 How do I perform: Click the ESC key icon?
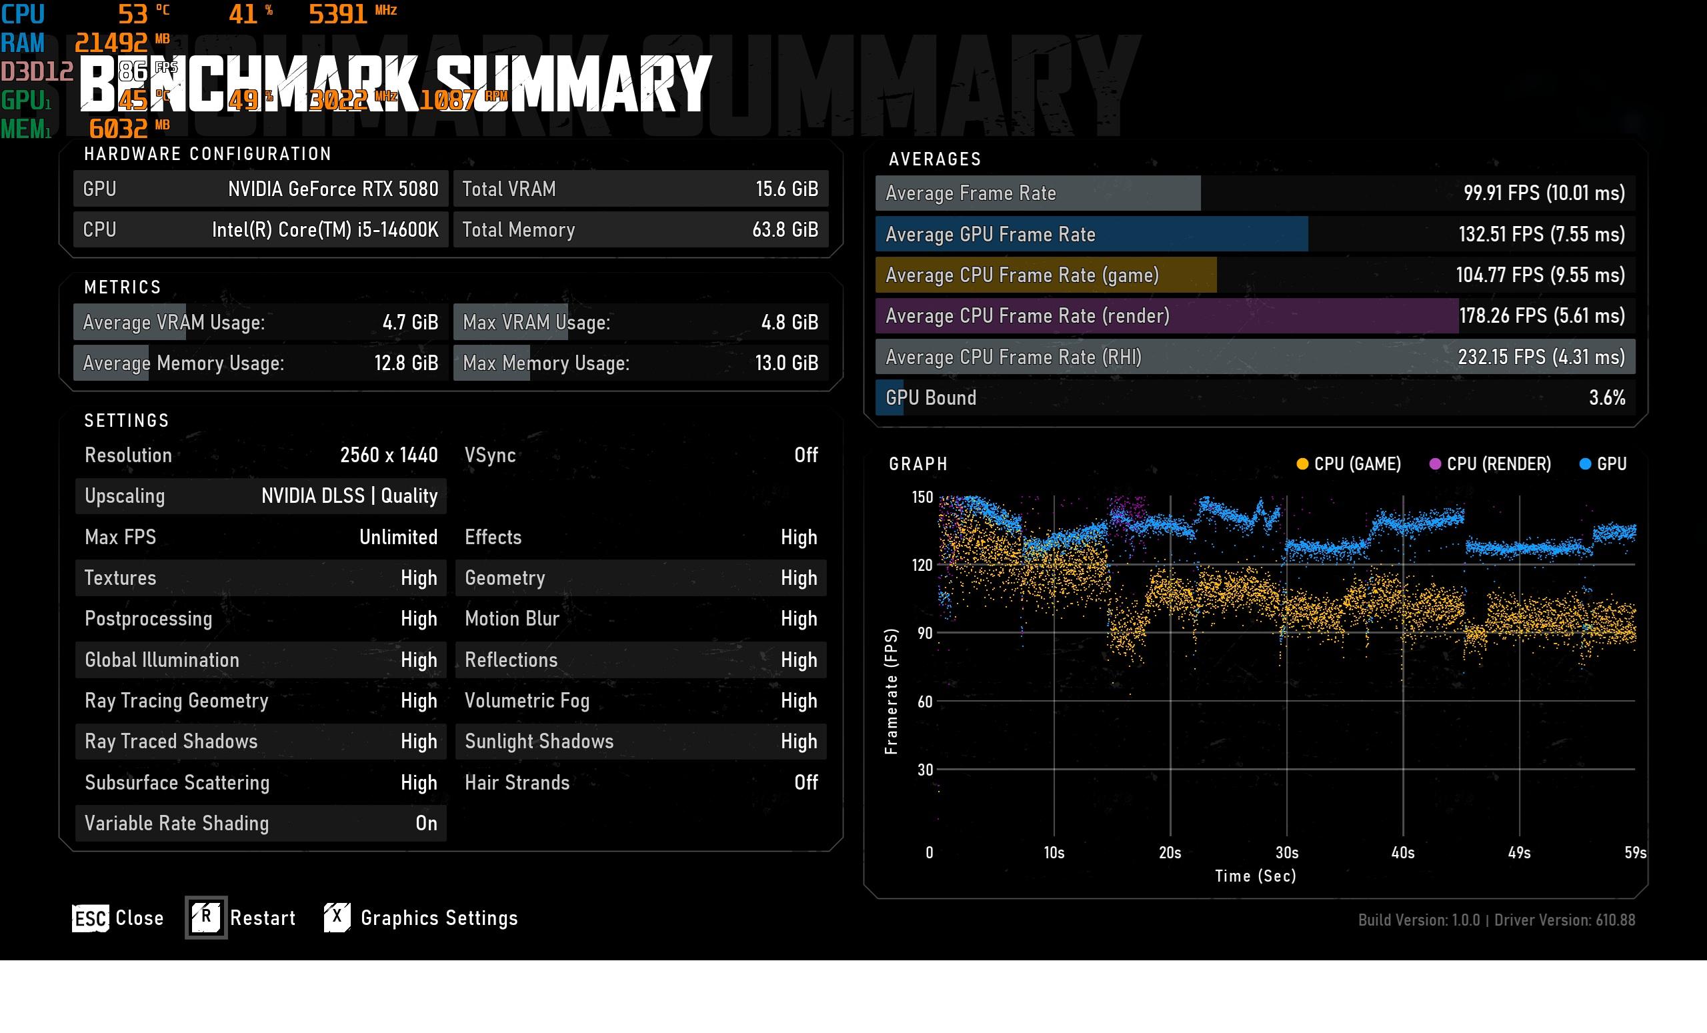(91, 918)
